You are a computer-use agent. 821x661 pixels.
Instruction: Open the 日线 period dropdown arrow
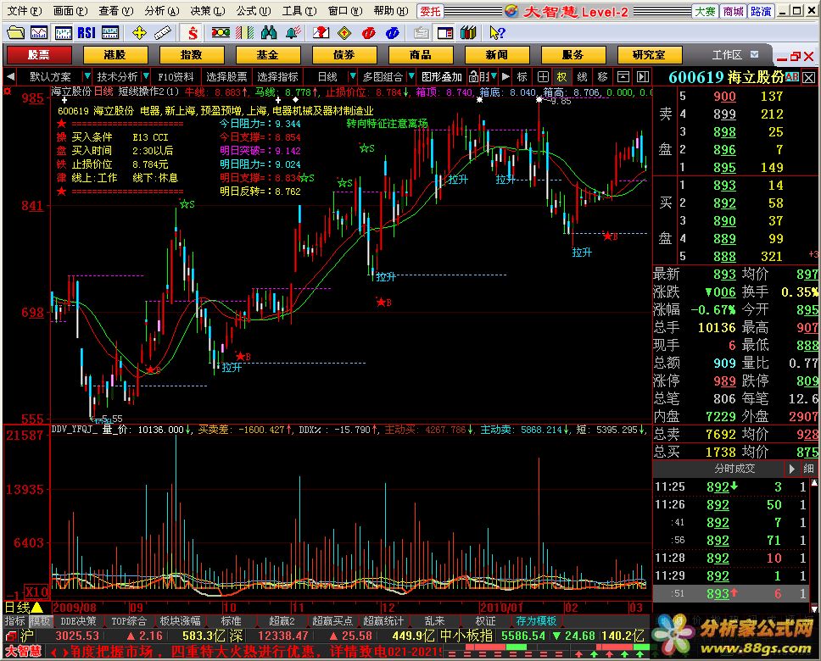point(353,76)
